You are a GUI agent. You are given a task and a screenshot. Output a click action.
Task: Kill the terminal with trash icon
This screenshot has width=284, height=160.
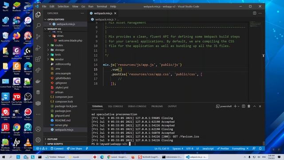click(x=249, y=106)
